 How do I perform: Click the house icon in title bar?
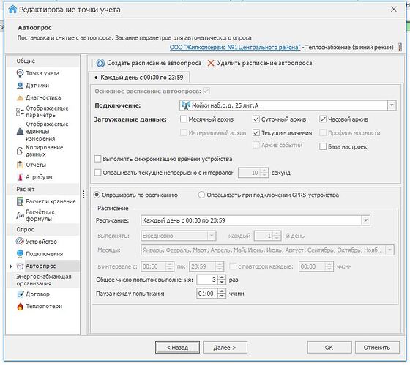(x=12, y=10)
